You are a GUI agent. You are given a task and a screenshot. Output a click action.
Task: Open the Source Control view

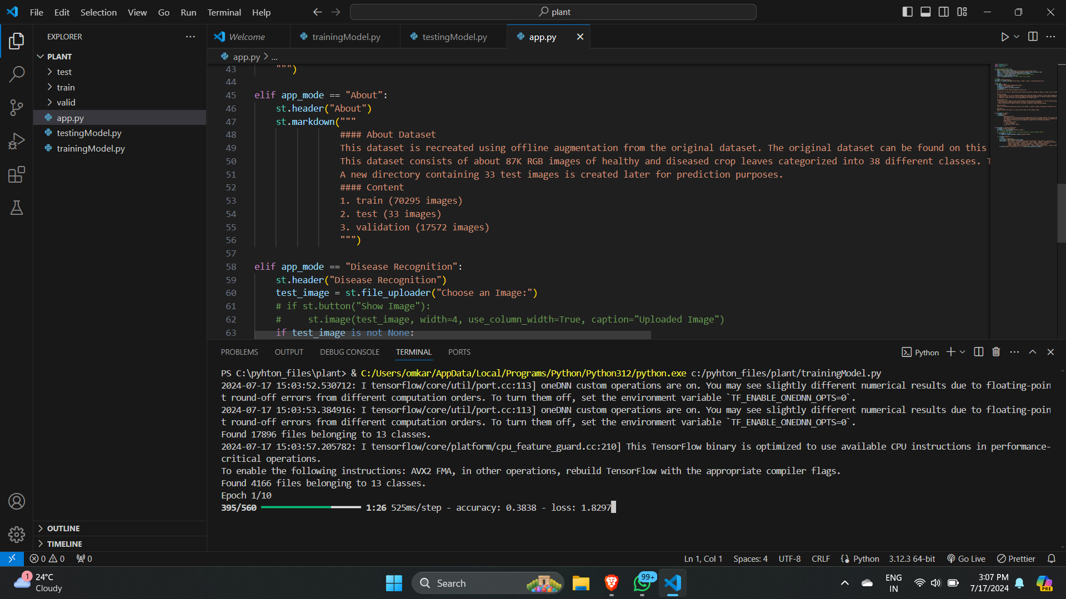17,108
